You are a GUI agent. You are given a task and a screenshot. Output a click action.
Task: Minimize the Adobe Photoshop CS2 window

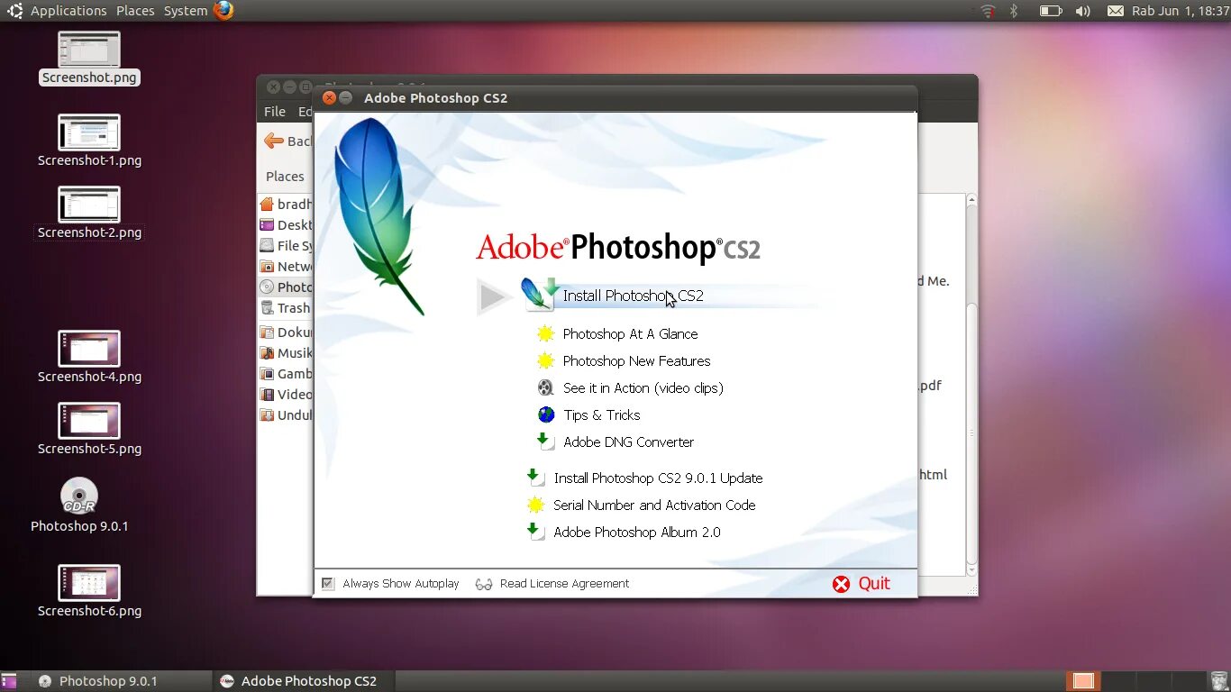[346, 98]
